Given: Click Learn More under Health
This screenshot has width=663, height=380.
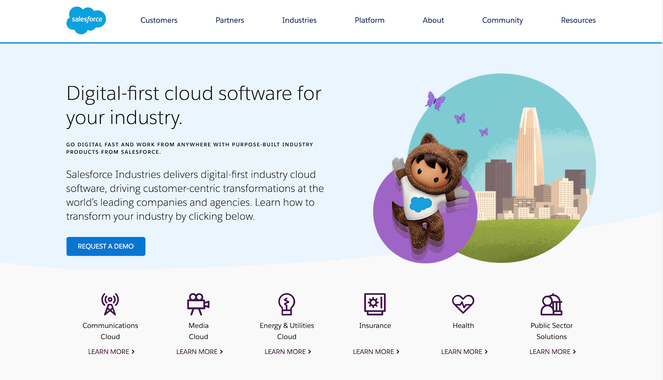Looking at the screenshot, I should coord(464,351).
